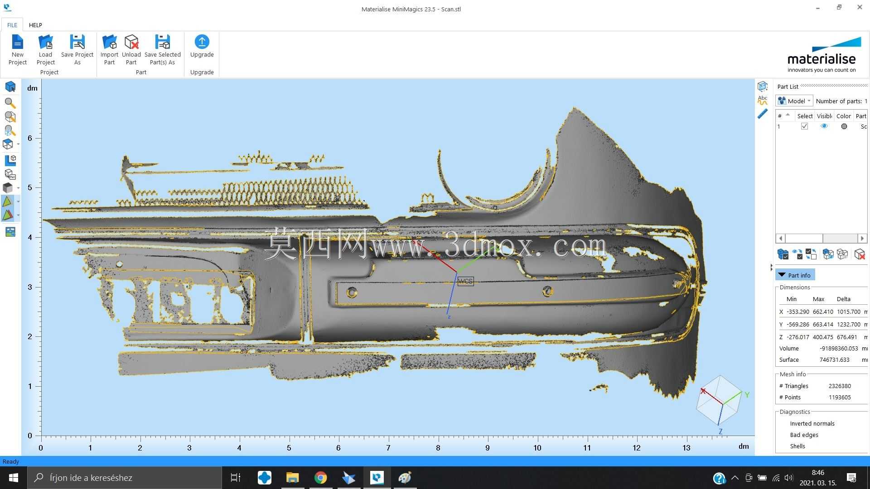This screenshot has height=489, width=870.
Task: Open the Model dropdown in Part List
Action: coord(795,101)
